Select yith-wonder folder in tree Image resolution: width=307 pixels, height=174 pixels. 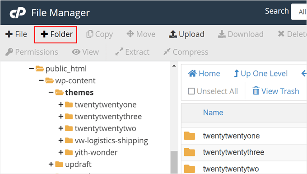91,152
